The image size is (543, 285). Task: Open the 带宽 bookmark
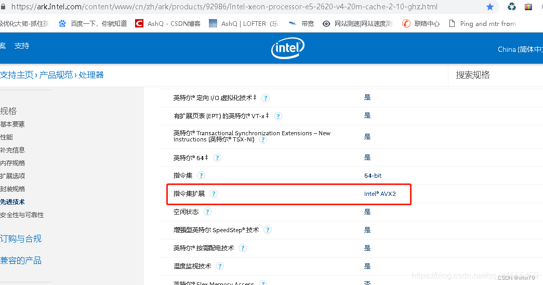[x=301, y=23]
